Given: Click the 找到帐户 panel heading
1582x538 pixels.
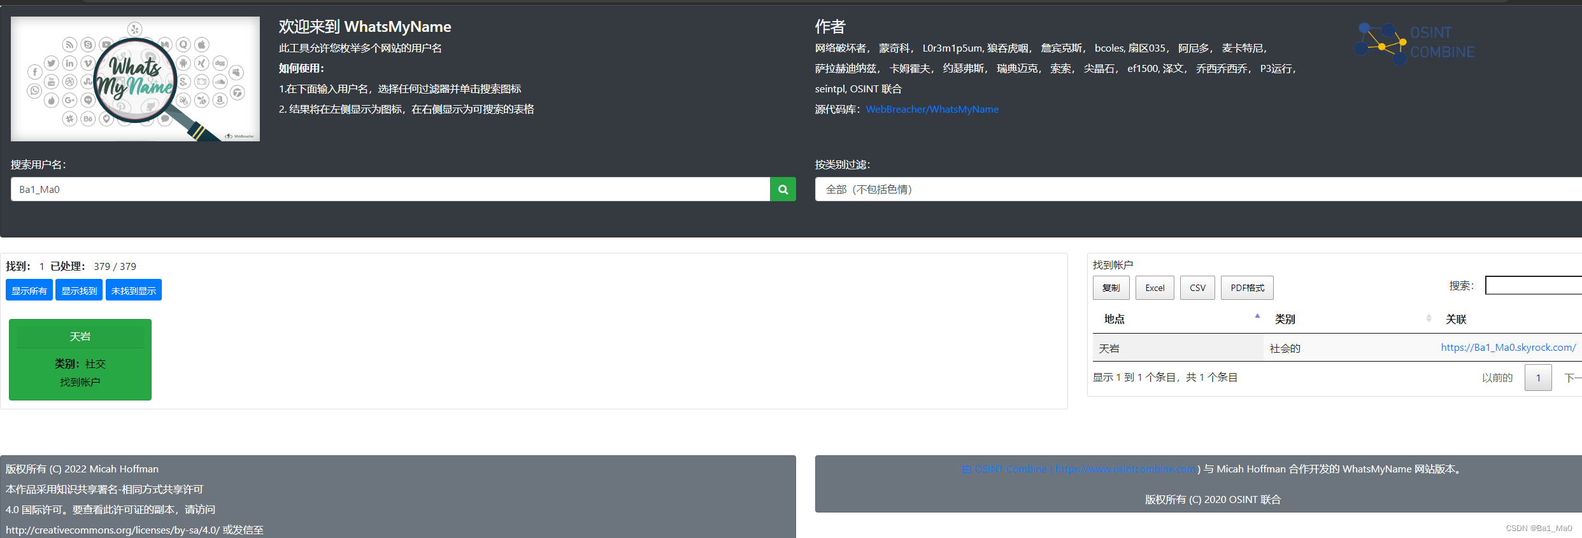Looking at the screenshot, I should [1113, 265].
